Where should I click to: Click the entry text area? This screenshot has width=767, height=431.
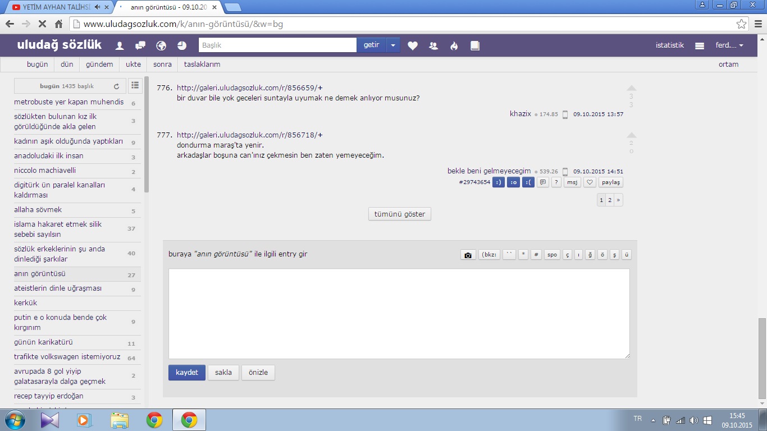(x=399, y=314)
